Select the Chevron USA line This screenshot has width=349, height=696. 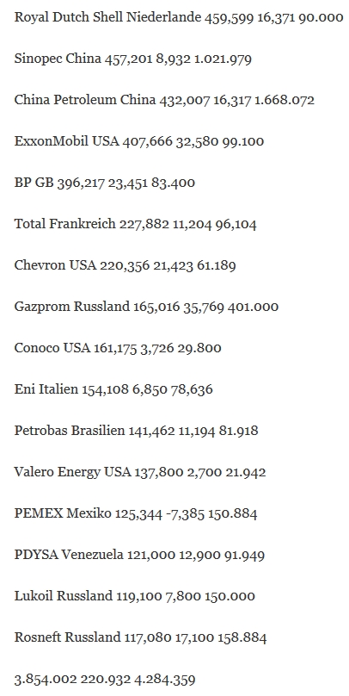coord(125,265)
